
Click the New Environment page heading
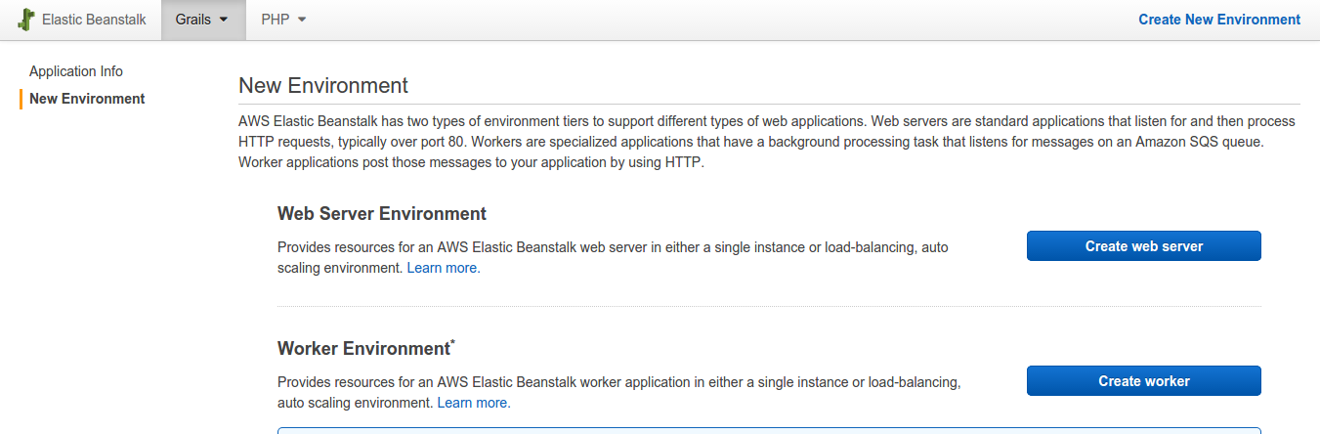point(323,85)
